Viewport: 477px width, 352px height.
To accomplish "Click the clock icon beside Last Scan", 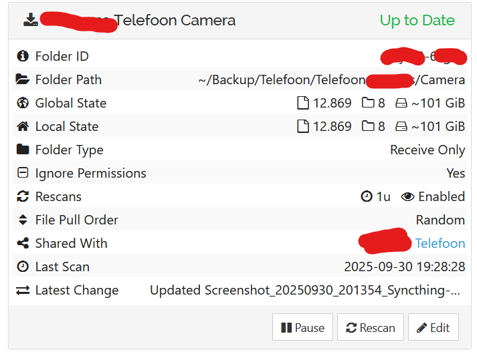I will pyautogui.click(x=23, y=267).
